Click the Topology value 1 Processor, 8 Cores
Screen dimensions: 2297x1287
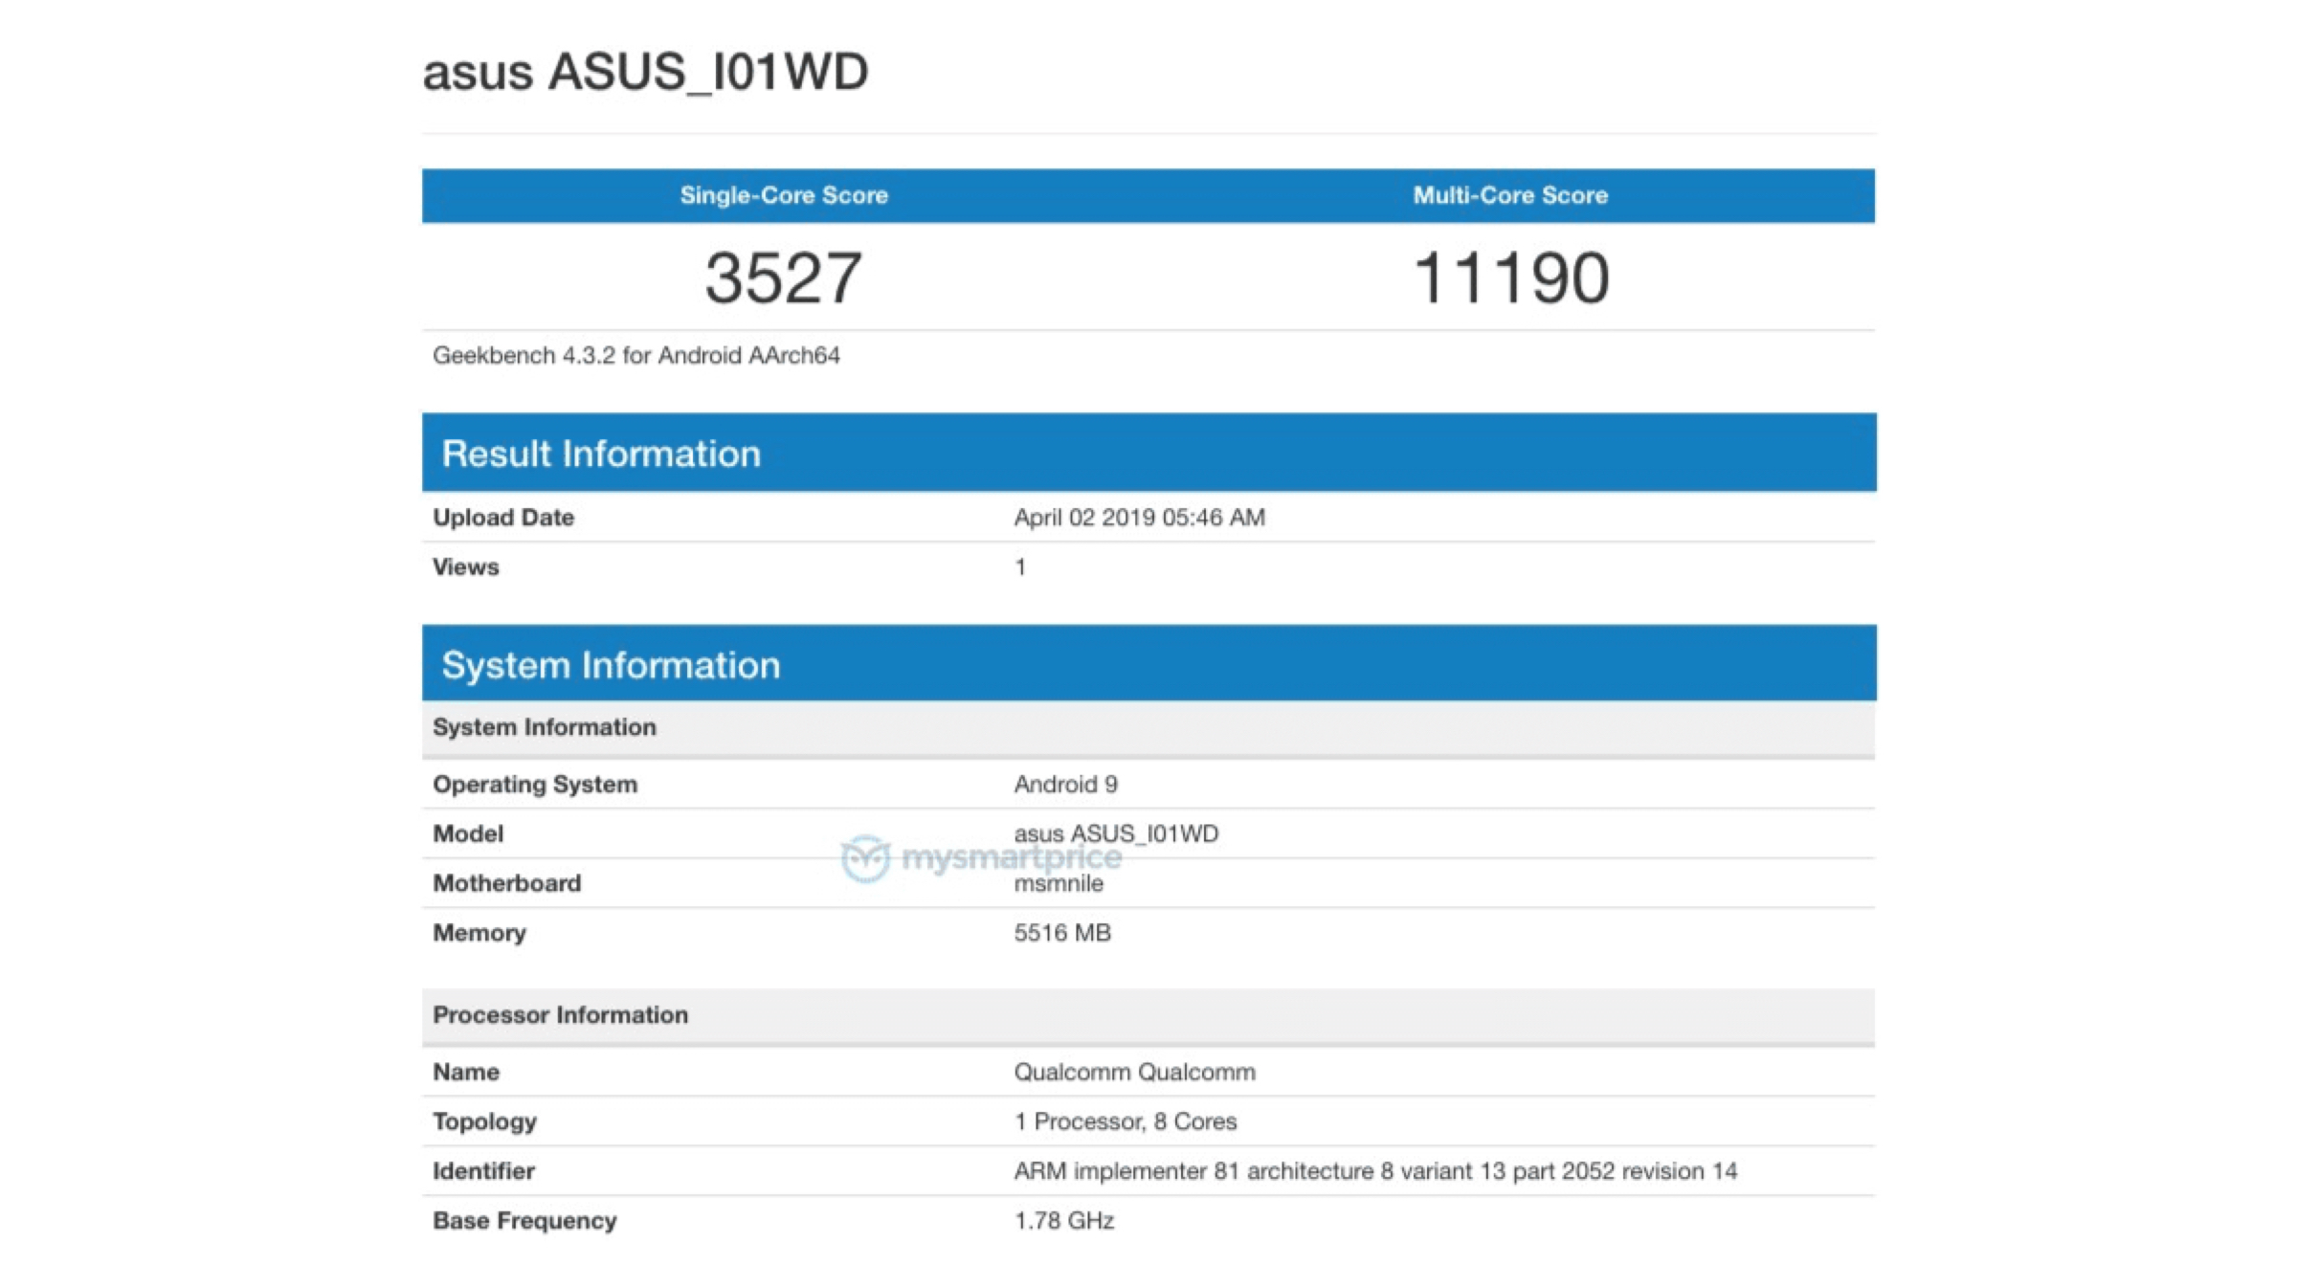pos(1126,1121)
